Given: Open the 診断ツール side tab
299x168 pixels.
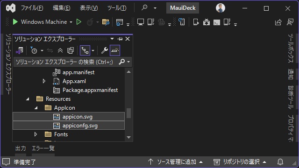Looking at the screenshot, I should click(291, 98).
